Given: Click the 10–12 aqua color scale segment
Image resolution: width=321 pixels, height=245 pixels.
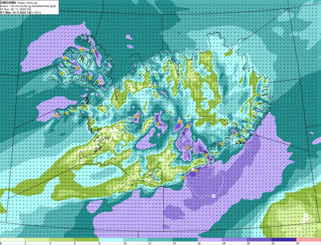Looking at the screenshot, I should click(136, 239).
